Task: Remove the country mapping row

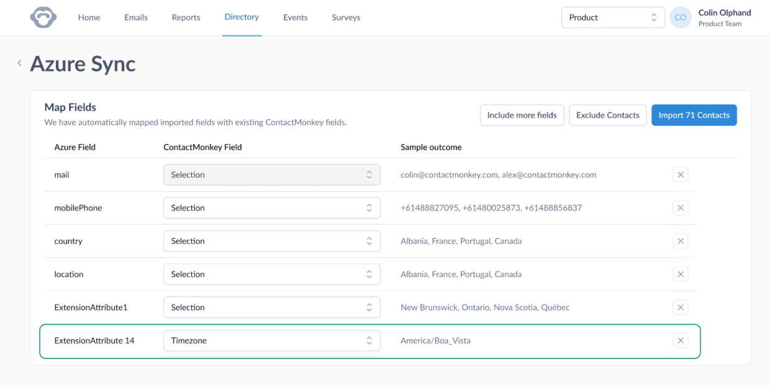Action: 681,241
